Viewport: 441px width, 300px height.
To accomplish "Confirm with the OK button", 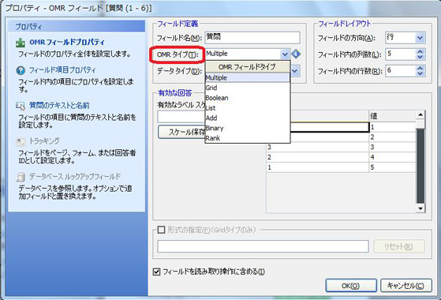I will [x=351, y=286].
